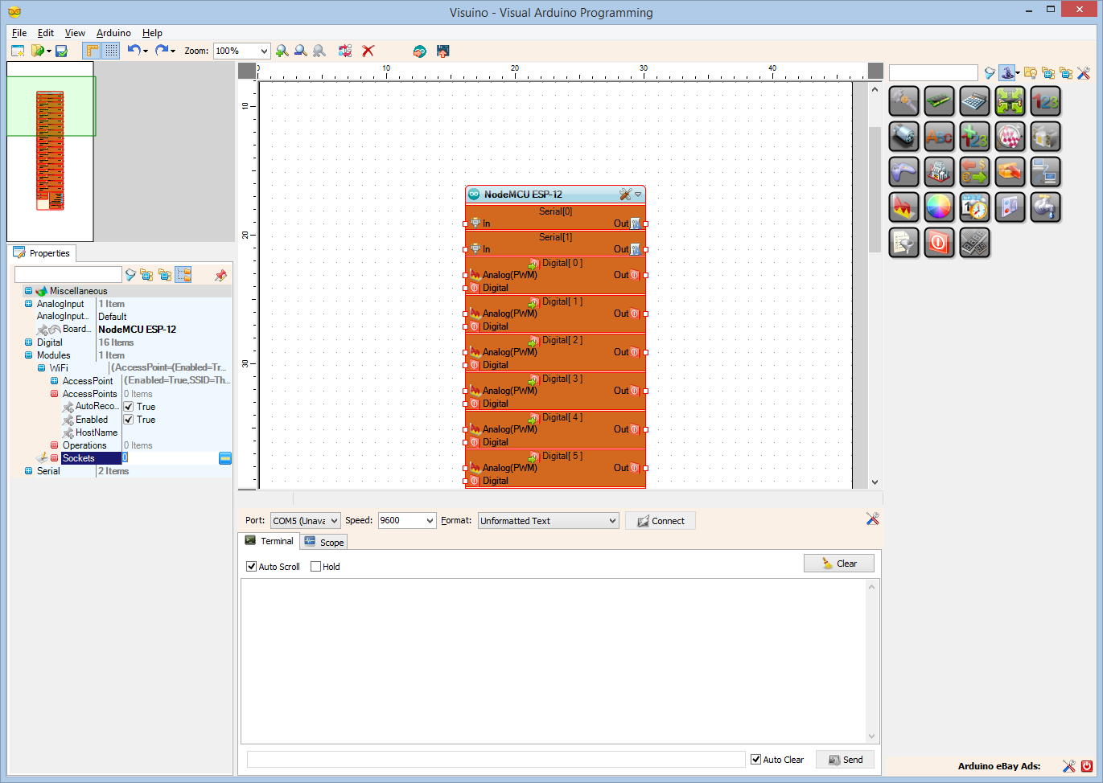Open the calculator Math components category
This screenshot has height=783, width=1103.
click(974, 101)
